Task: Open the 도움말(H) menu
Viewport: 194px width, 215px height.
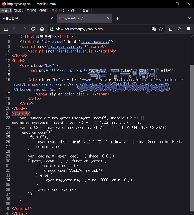Action: pos(86,10)
